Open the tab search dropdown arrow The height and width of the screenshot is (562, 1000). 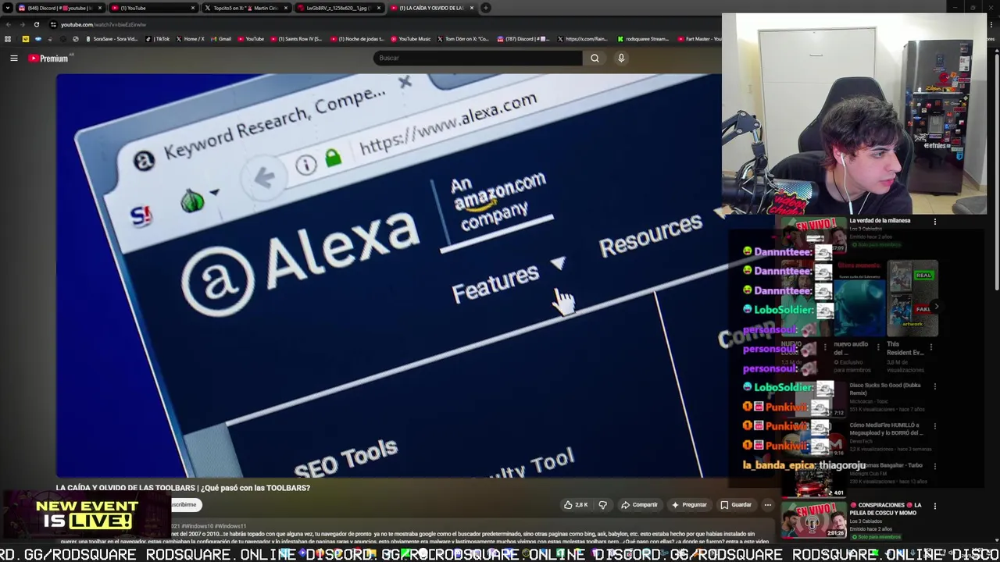coord(7,8)
